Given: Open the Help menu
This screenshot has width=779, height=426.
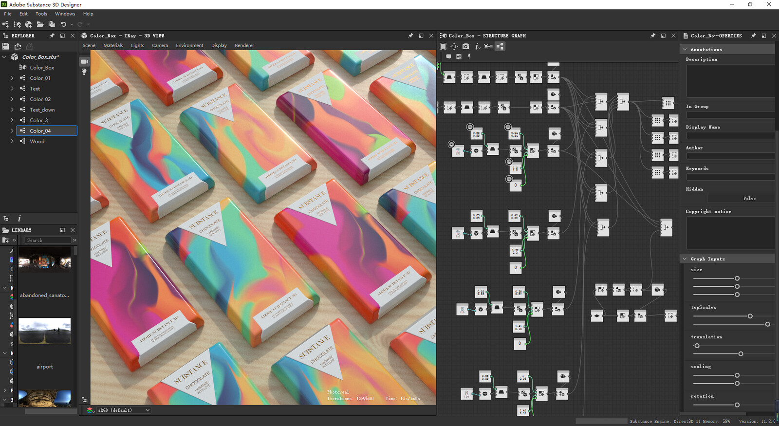Looking at the screenshot, I should (88, 14).
